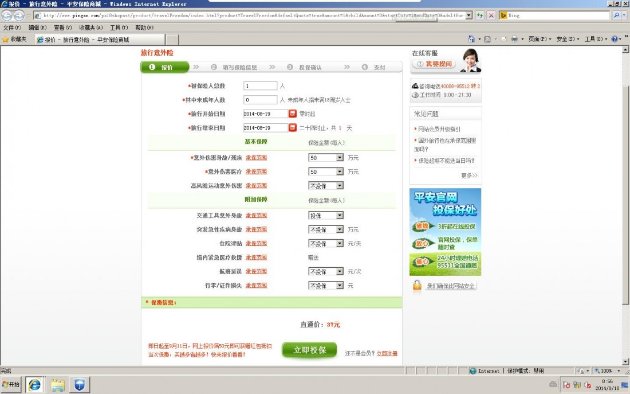
Task: Click the page scrollbar up arrow
Action: [625, 49]
